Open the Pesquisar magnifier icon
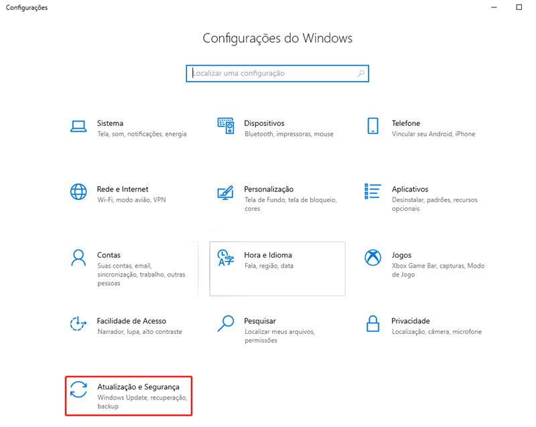 pos(226,323)
